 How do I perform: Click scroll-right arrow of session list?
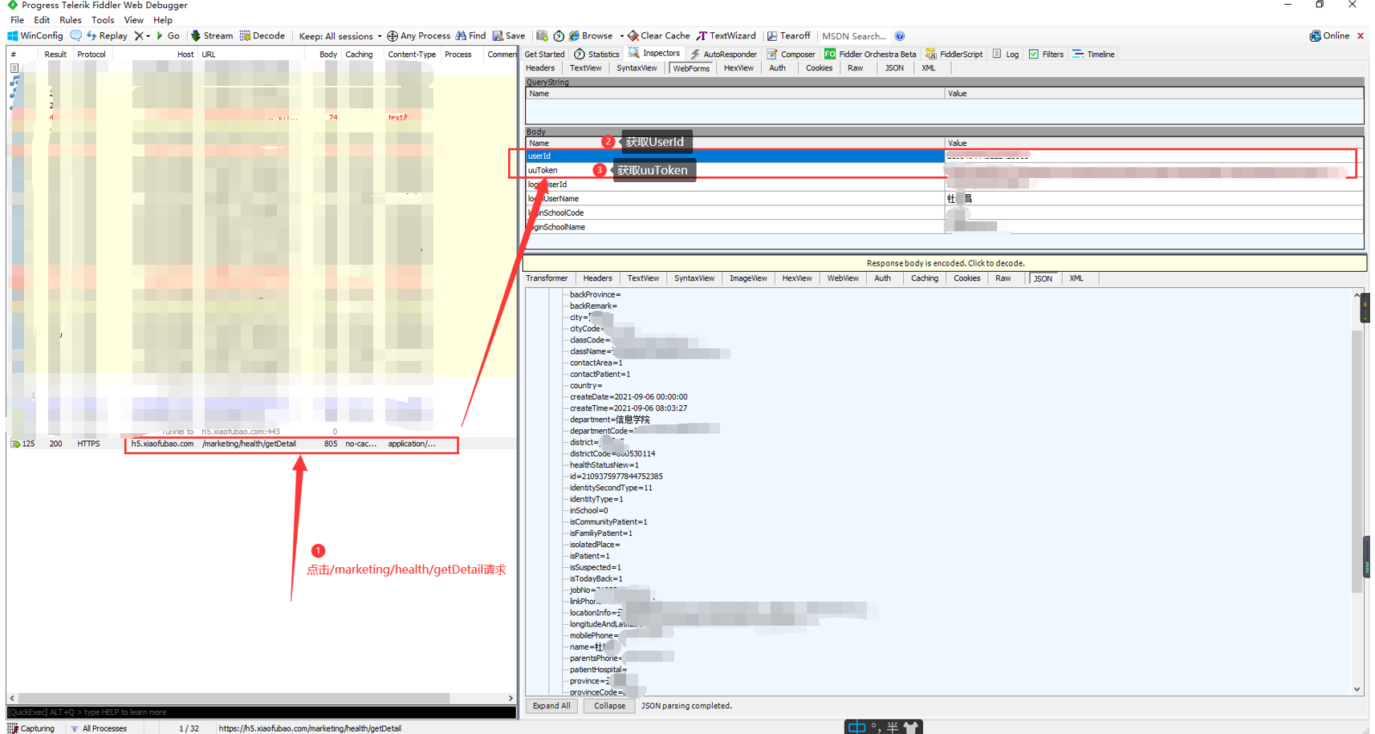(x=511, y=698)
